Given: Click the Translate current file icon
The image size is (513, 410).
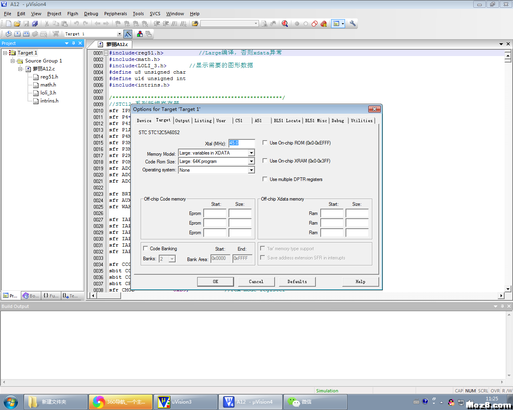Looking at the screenshot, I should tap(8, 34).
